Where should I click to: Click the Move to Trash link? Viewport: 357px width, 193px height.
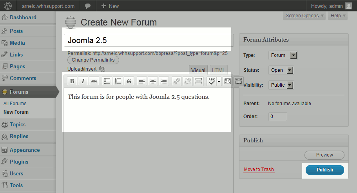[x=259, y=169]
